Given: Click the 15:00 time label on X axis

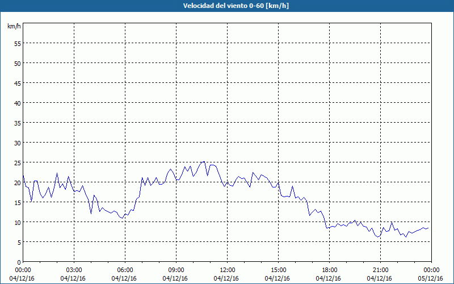Looking at the screenshot, I should [x=278, y=270].
